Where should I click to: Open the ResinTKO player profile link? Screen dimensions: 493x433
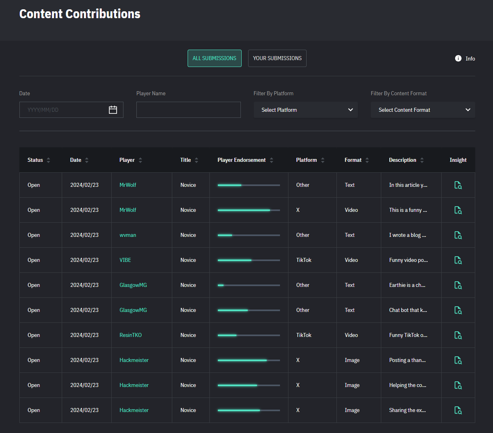130,335
